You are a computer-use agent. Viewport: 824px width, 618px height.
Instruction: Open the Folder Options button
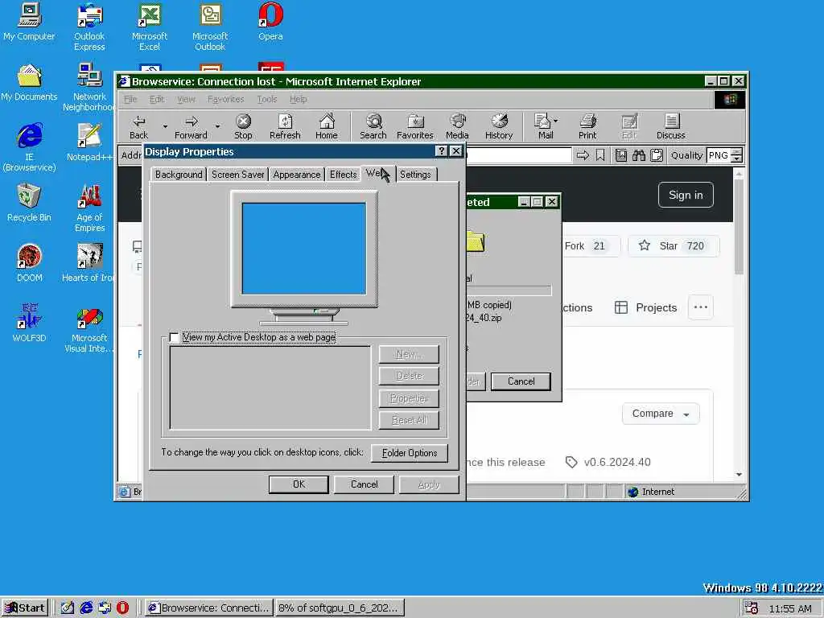coord(410,453)
